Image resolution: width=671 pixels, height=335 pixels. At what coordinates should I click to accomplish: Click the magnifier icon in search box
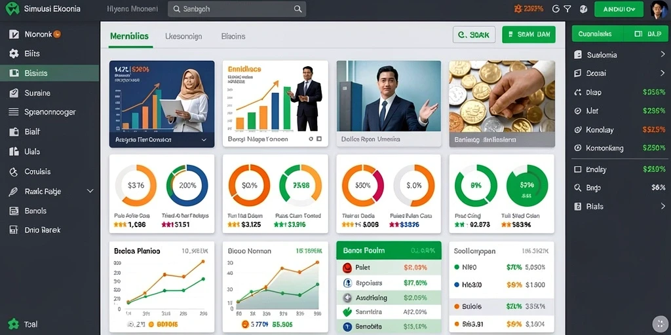[298, 9]
